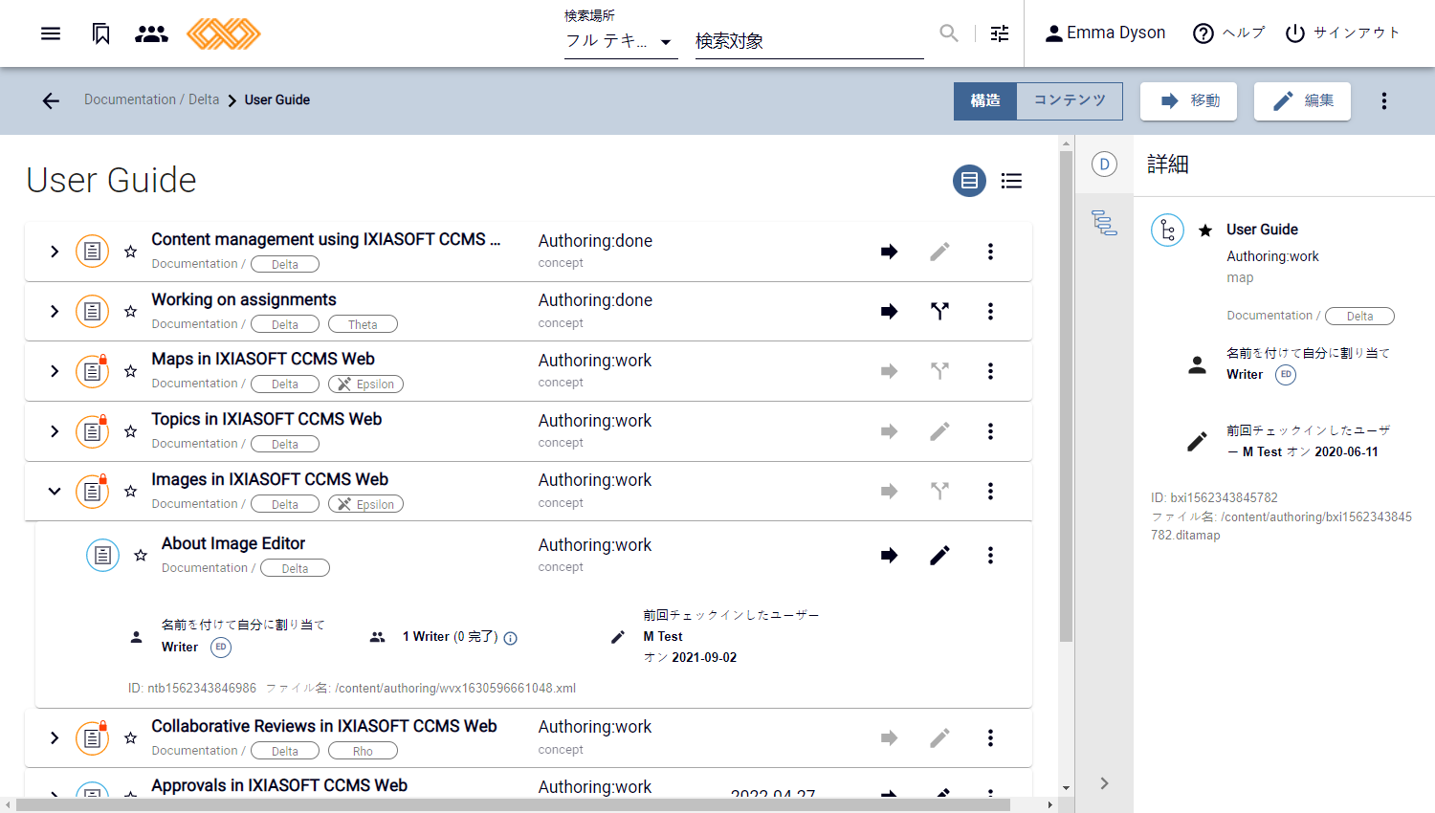Viewport: 1435px width, 813px height.
Task: Star the Images in IXIASOFT CCMS Web topic
Action: pos(130,492)
